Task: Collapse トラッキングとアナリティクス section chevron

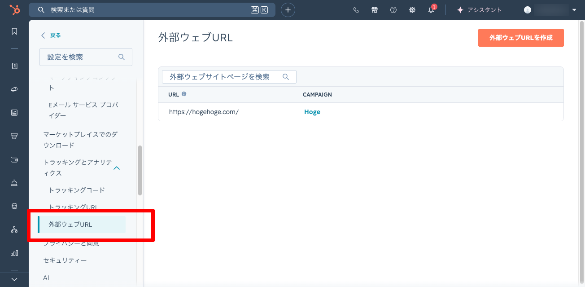Action: coord(117,168)
